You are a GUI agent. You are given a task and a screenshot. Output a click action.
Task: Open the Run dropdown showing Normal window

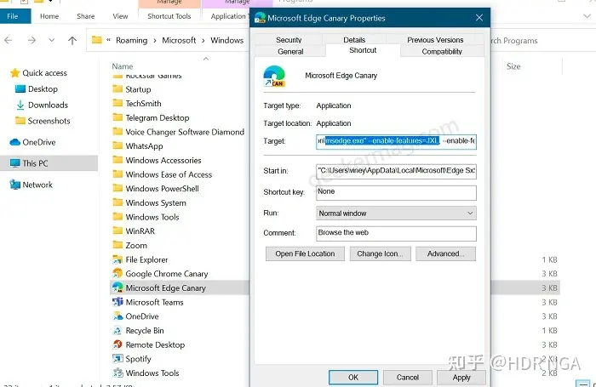coord(396,213)
